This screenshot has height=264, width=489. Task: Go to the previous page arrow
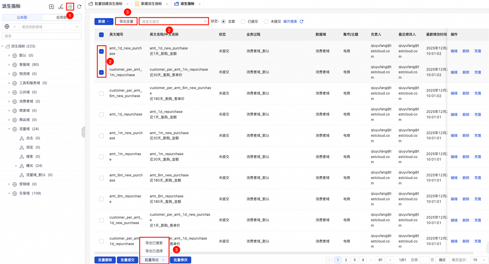pyautogui.click(x=329, y=260)
